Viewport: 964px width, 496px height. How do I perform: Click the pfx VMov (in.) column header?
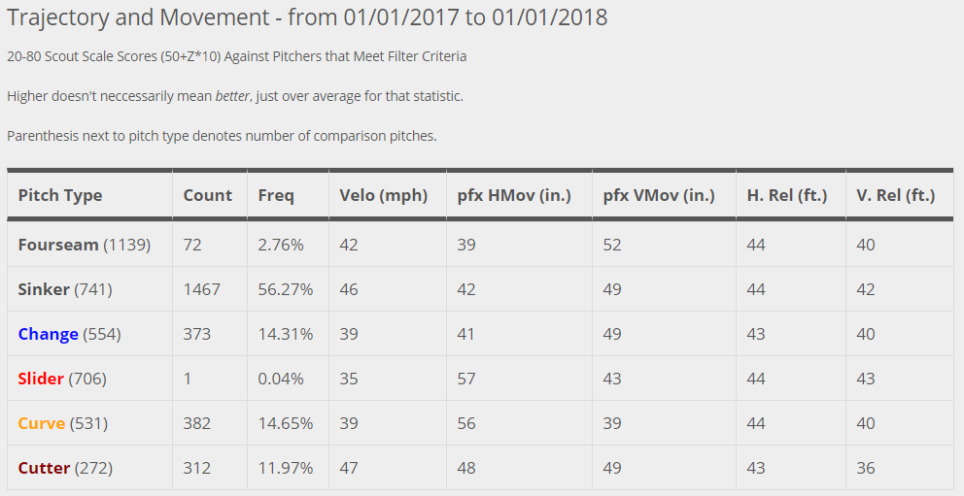(659, 195)
